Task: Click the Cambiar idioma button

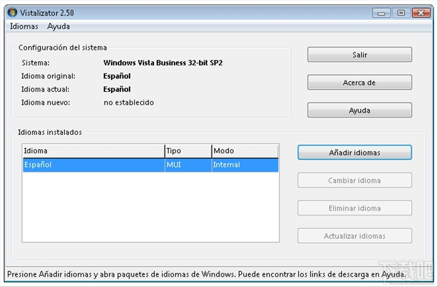Action: pos(354,180)
